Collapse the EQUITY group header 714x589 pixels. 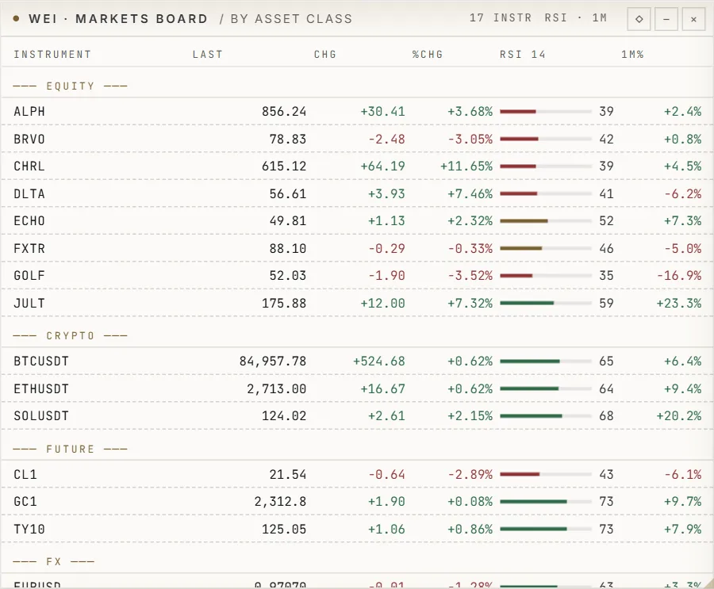pos(70,86)
